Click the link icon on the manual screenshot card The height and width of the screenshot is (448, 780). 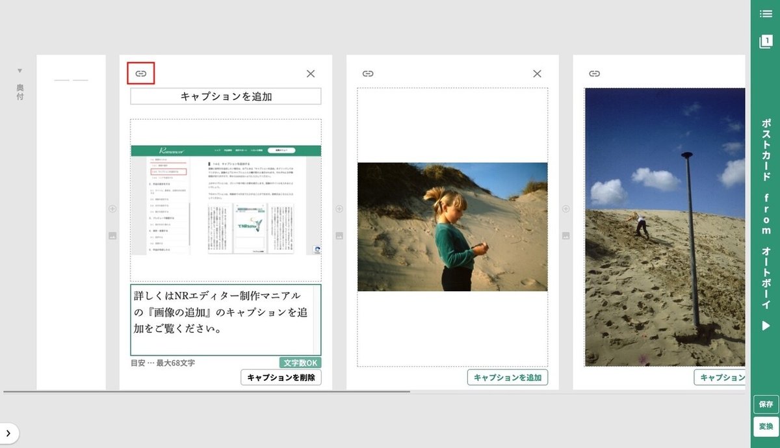(140, 73)
